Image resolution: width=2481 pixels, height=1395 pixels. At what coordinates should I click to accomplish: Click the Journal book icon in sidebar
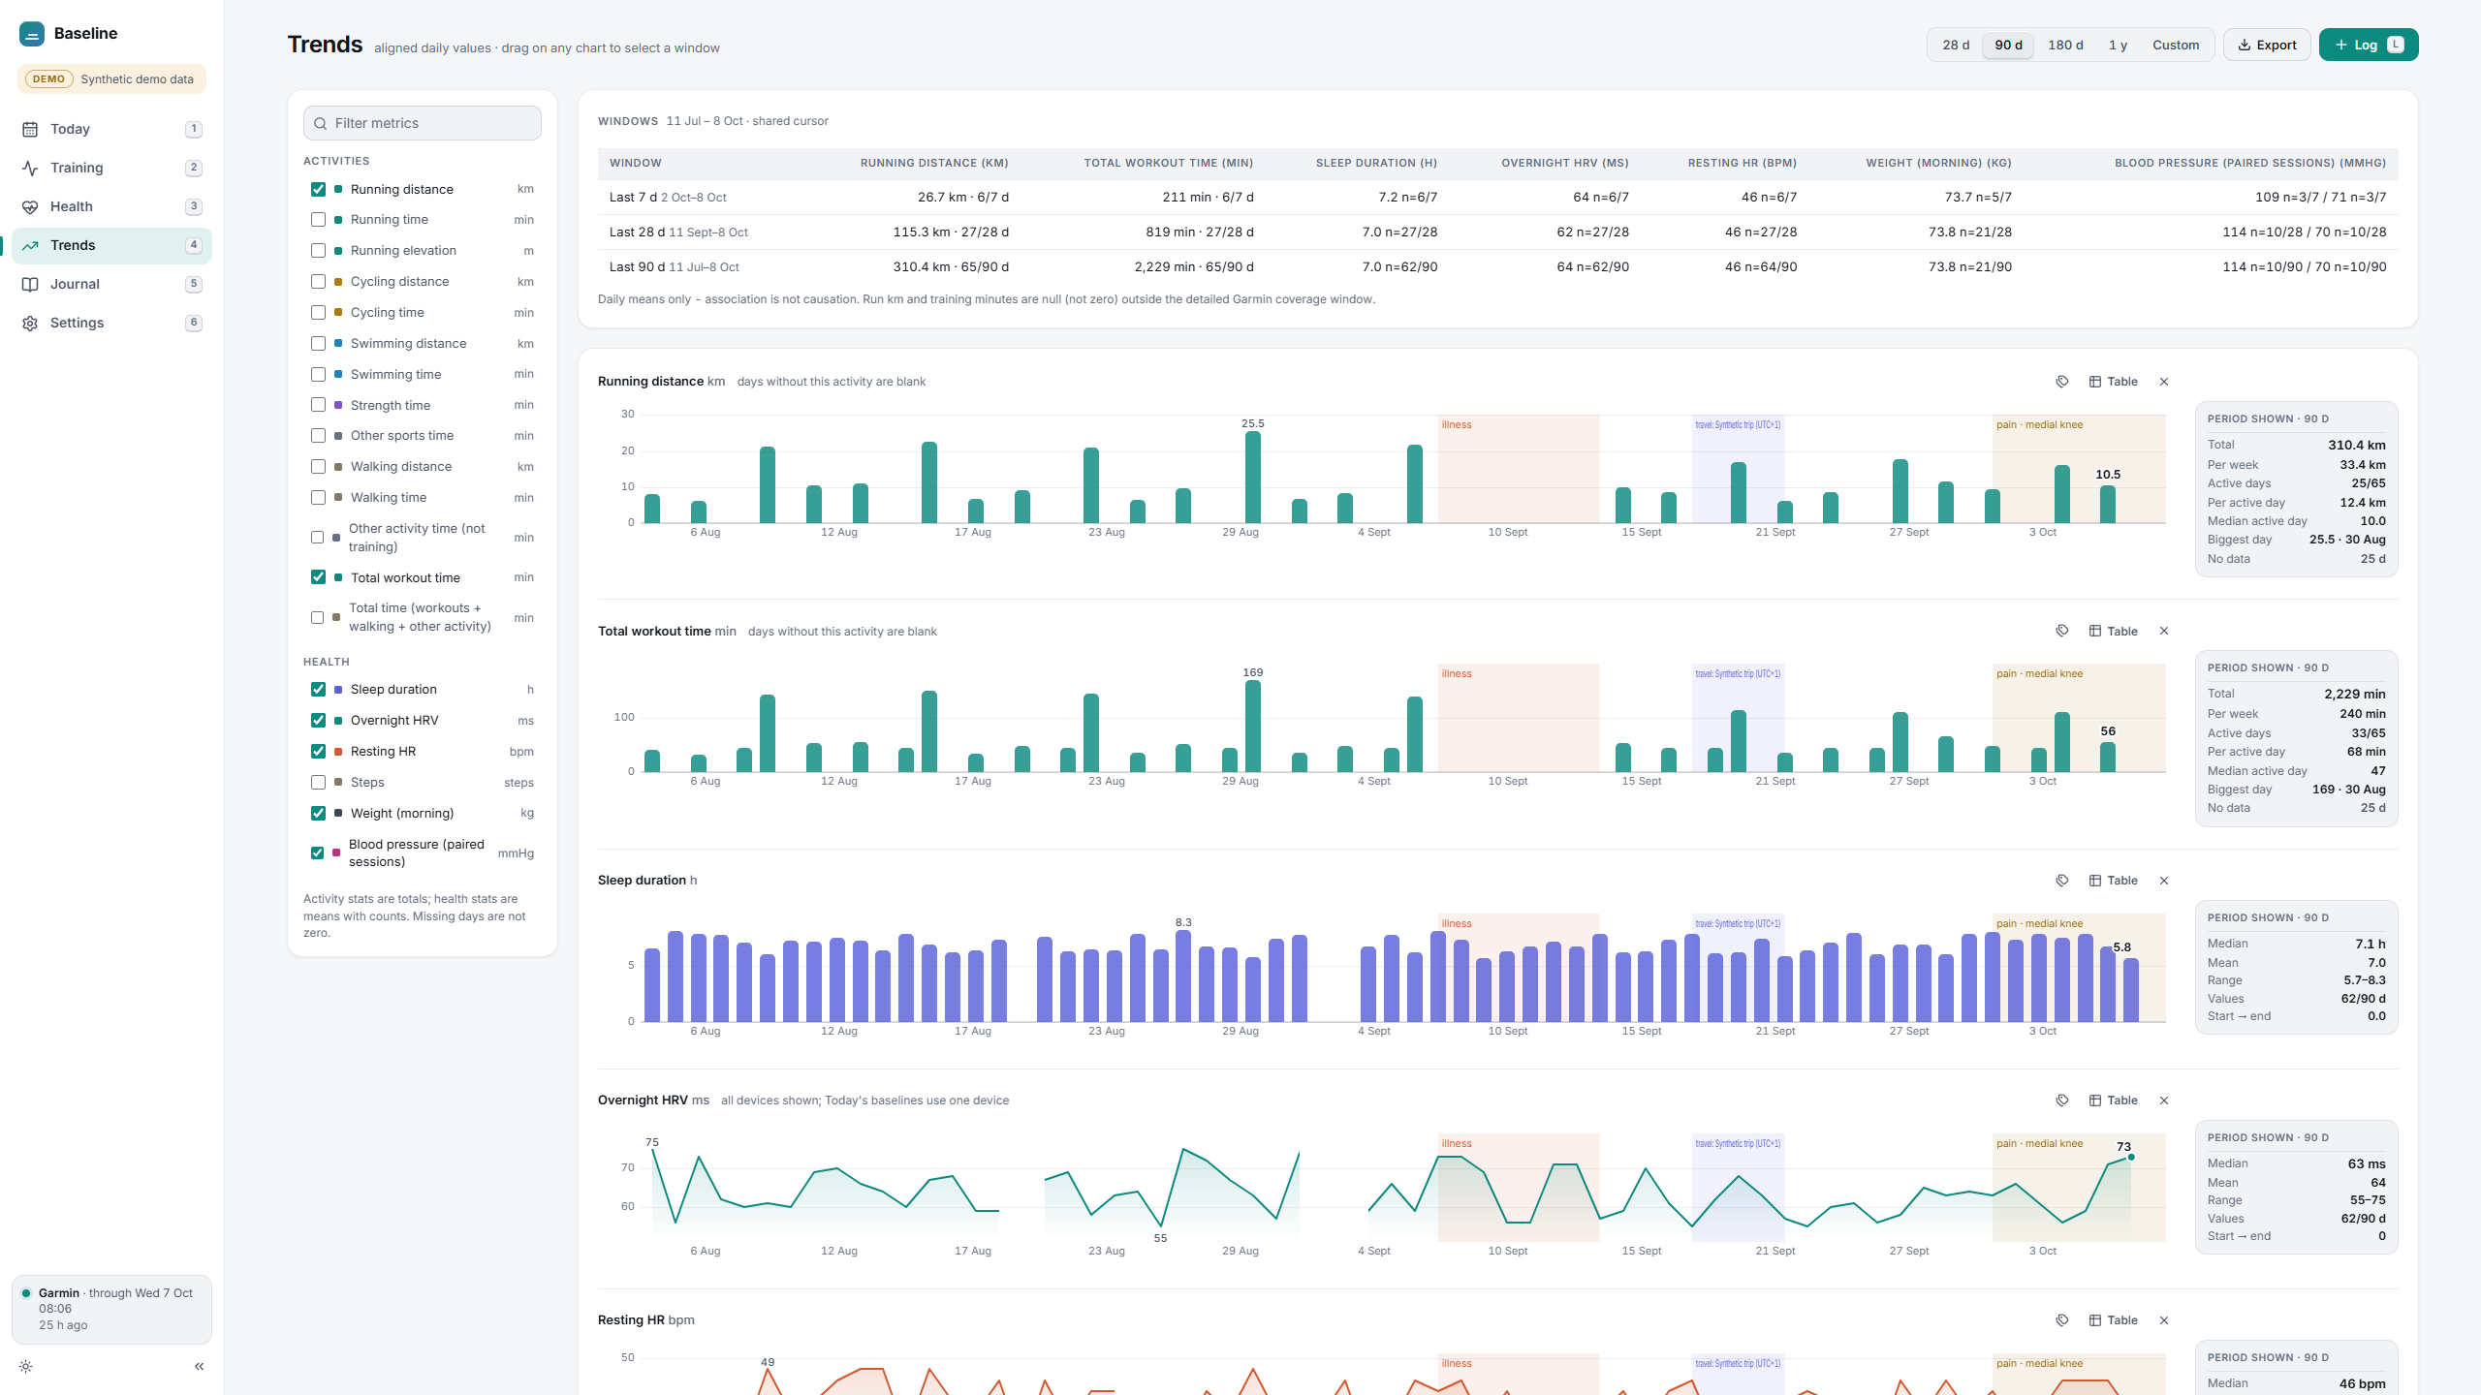pyautogui.click(x=30, y=284)
